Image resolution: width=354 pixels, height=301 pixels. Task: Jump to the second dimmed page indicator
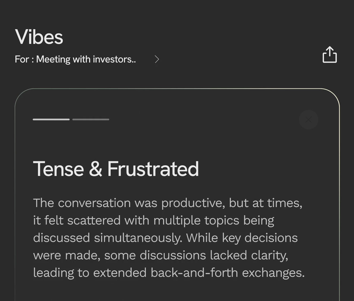(x=91, y=119)
